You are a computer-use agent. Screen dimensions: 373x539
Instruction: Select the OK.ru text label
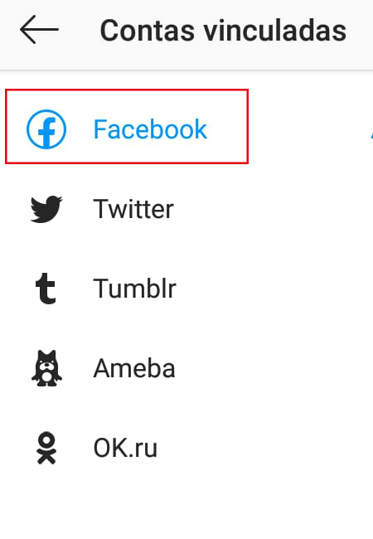(x=125, y=448)
